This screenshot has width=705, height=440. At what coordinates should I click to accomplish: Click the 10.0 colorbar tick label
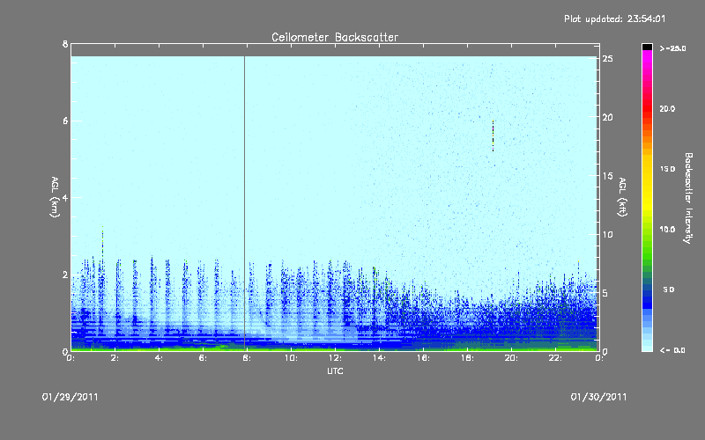(667, 230)
